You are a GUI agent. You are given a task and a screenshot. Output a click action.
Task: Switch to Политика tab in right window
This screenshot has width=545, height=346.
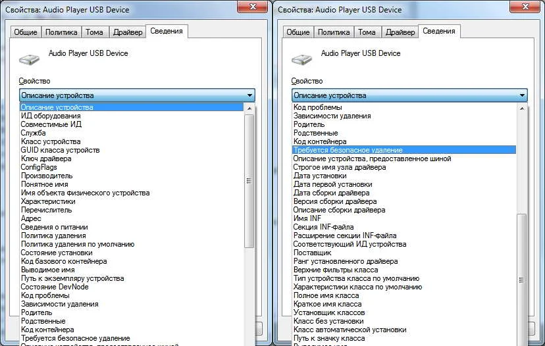[334, 32]
